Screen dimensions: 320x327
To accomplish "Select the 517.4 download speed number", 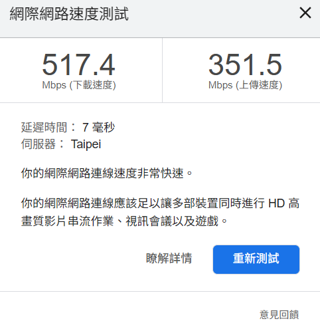I will click(78, 64).
